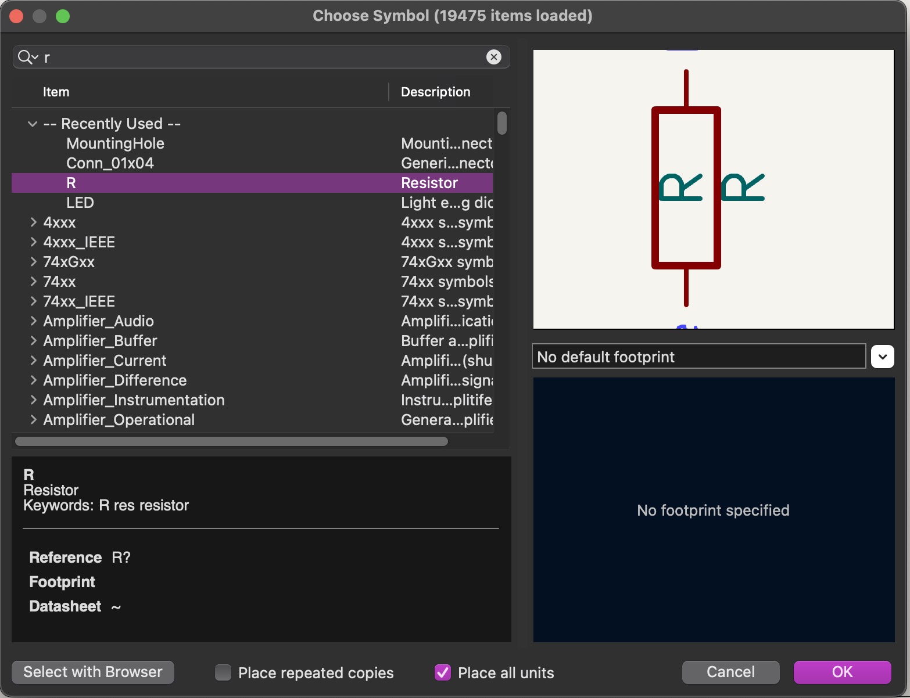910x698 pixels.
Task: Expand the Amplifier_Operational library
Action: click(33, 420)
